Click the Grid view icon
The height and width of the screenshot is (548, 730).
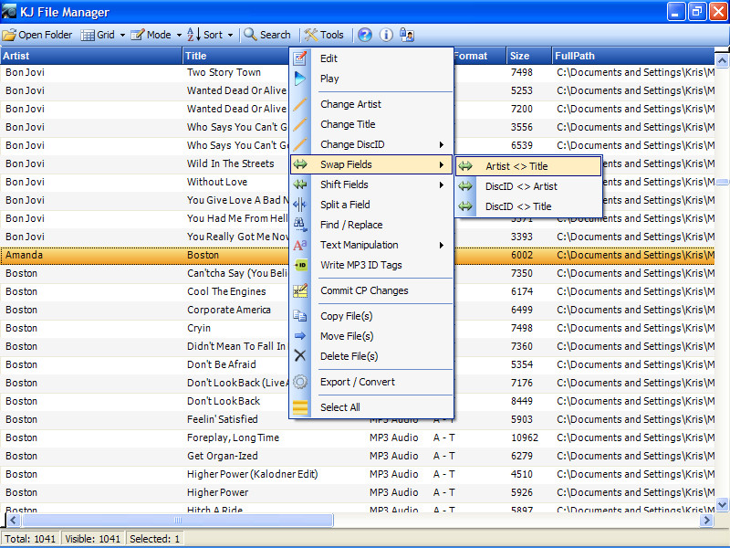88,35
